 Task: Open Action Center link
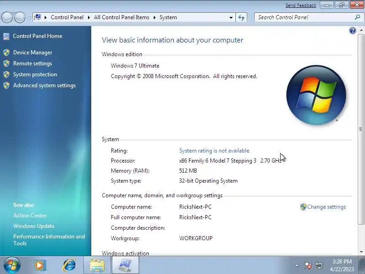[x=30, y=215]
